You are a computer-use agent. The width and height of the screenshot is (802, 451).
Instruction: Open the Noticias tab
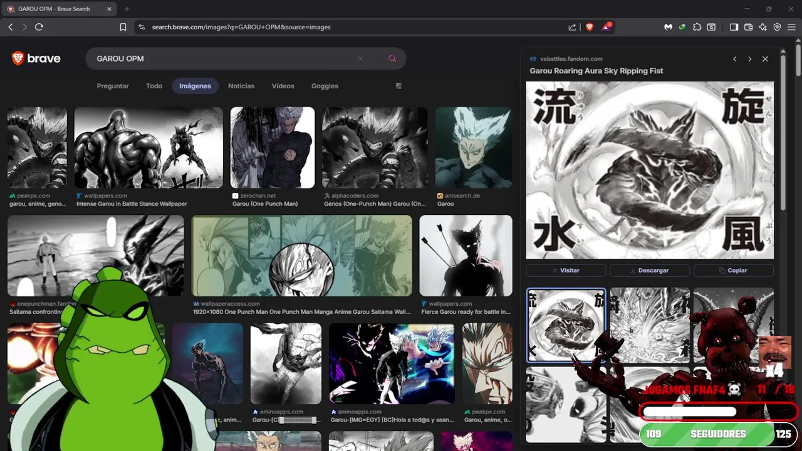241,86
